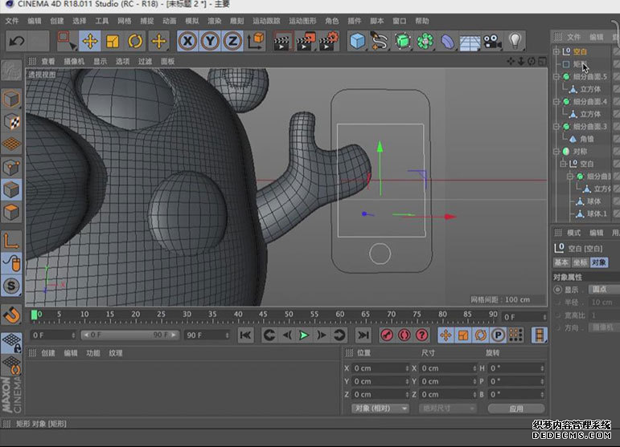Click the position X input field

click(380, 368)
